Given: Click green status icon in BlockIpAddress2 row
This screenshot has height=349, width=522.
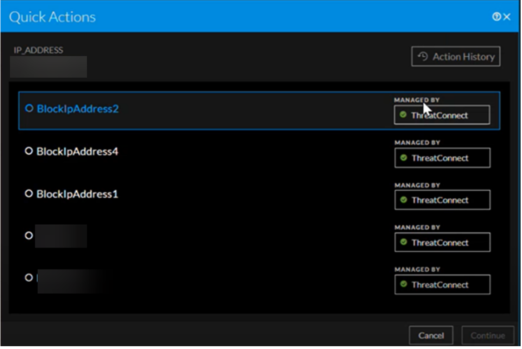Looking at the screenshot, I should coord(404,115).
